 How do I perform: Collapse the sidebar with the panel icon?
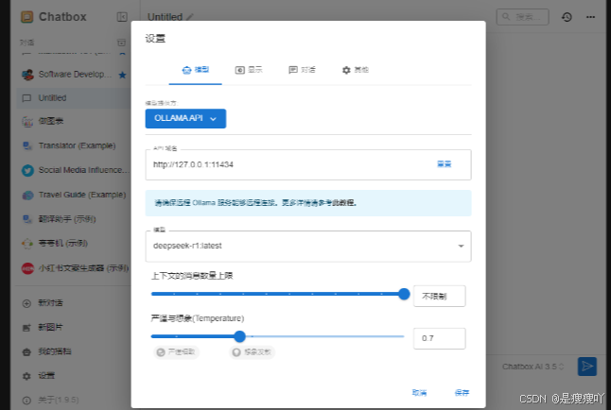122,17
